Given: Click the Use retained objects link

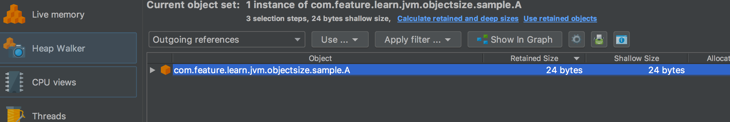Looking at the screenshot, I should click(x=560, y=19).
